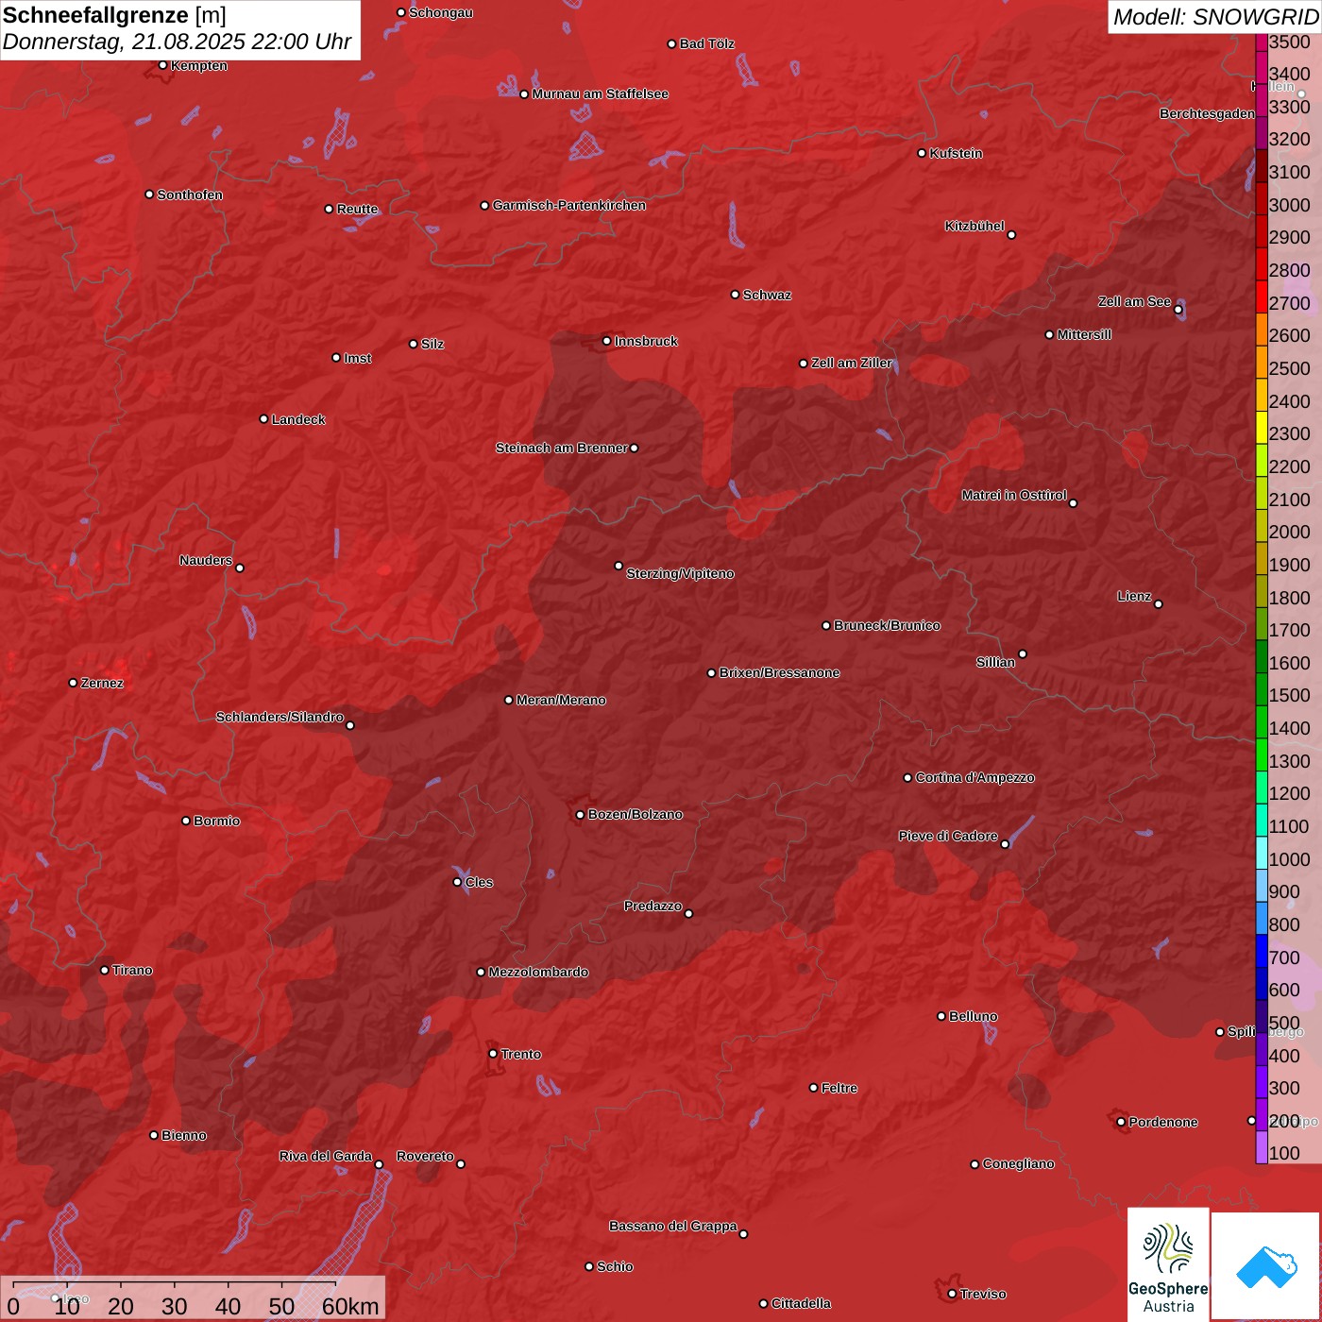Click the Innsbruck city marker
This screenshot has width=1322, height=1322.
[x=607, y=341]
